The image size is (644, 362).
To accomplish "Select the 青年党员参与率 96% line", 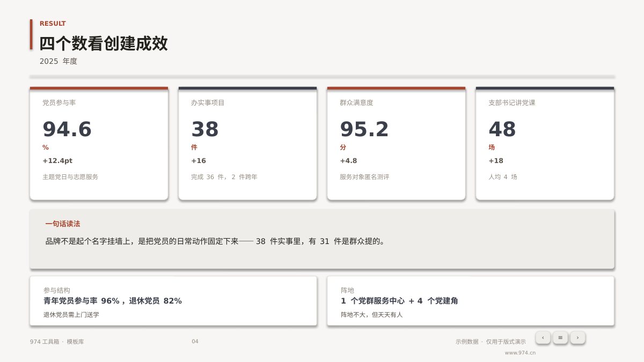I will pos(113,301).
